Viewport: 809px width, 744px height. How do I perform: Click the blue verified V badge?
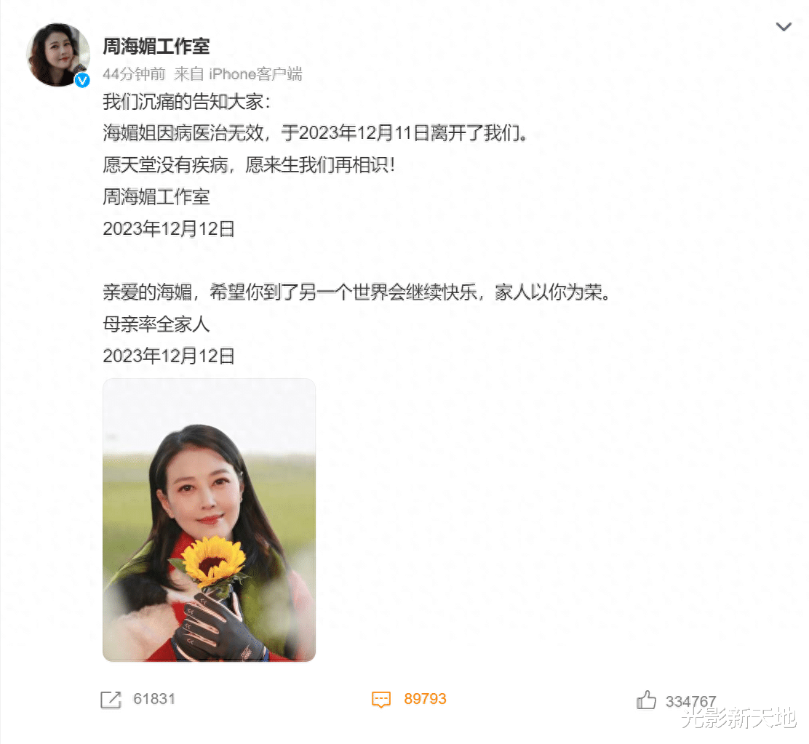click(x=82, y=80)
